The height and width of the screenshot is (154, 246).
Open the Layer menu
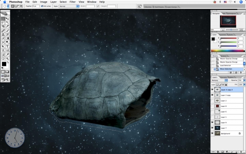coord(53,2)
